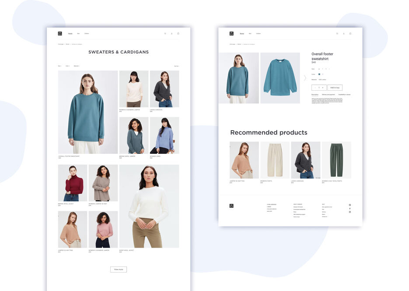Click the Uniqlo logo in the product page footer
The width and height of the screenshot is (409, 291).
pos(231,206)
